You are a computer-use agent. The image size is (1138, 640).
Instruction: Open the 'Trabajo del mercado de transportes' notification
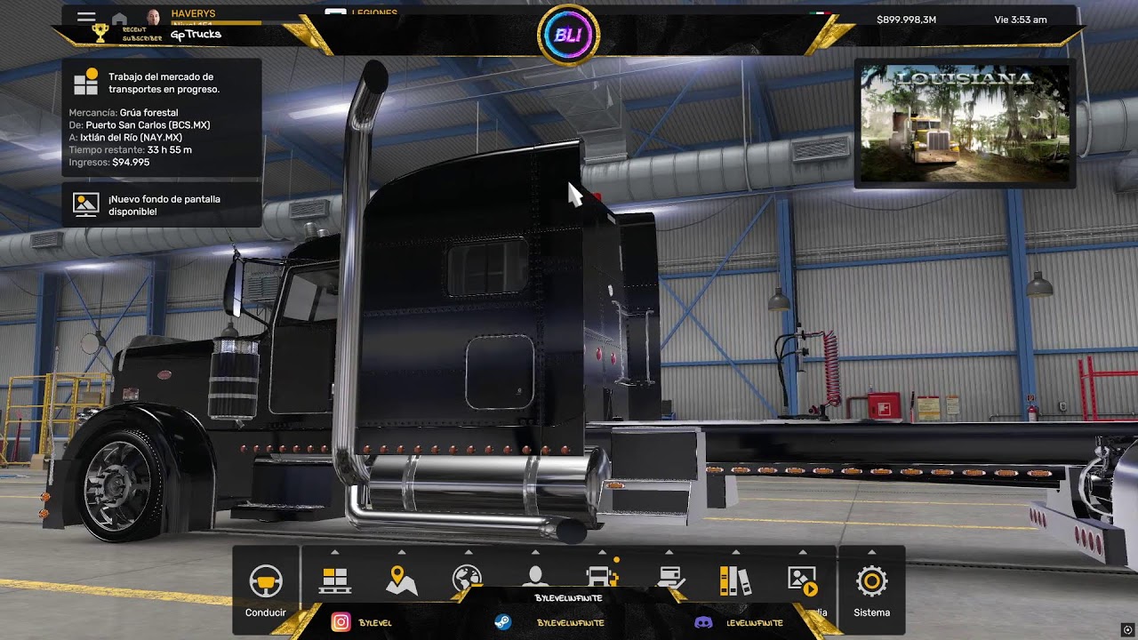[162, 116]
